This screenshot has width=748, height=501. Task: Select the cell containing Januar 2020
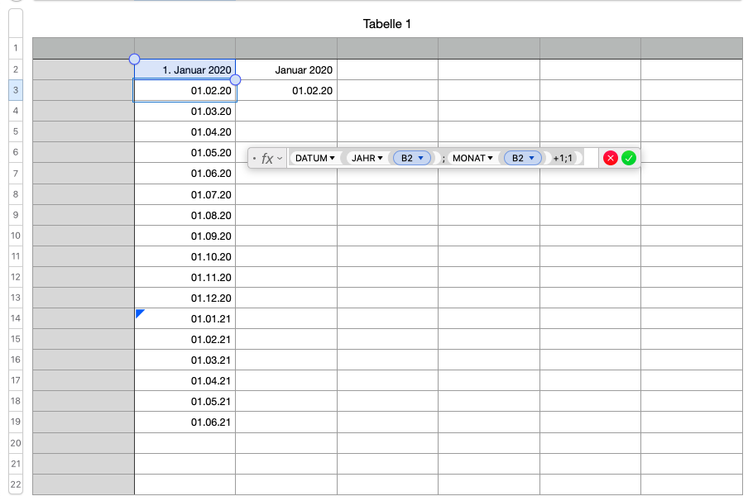pyautogui.click(x=286, y=69)
